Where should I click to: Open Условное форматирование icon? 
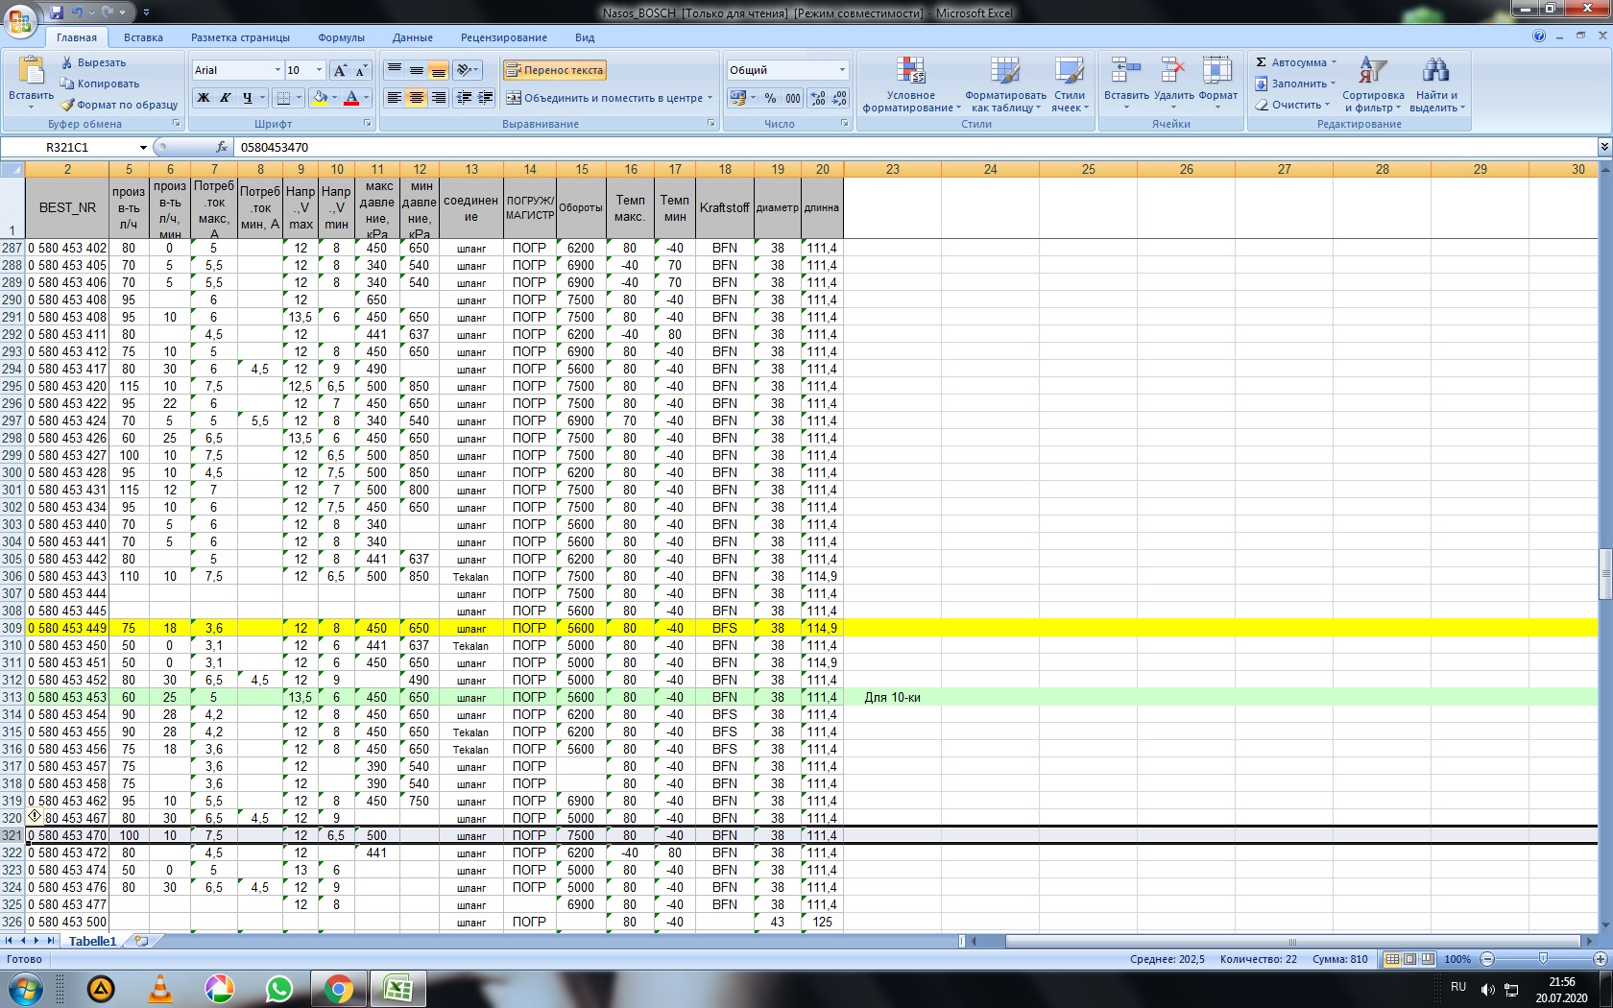(910, 71)
